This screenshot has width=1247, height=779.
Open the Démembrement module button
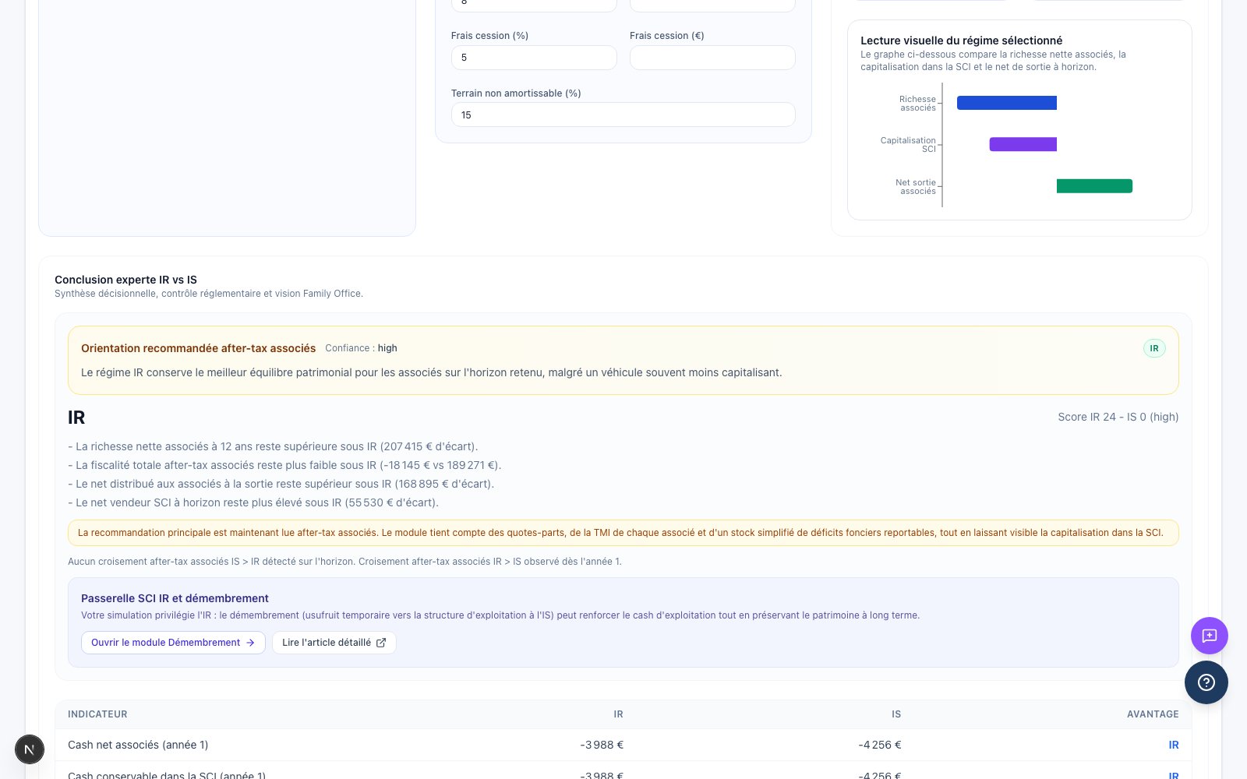click(x=173, y=643)
